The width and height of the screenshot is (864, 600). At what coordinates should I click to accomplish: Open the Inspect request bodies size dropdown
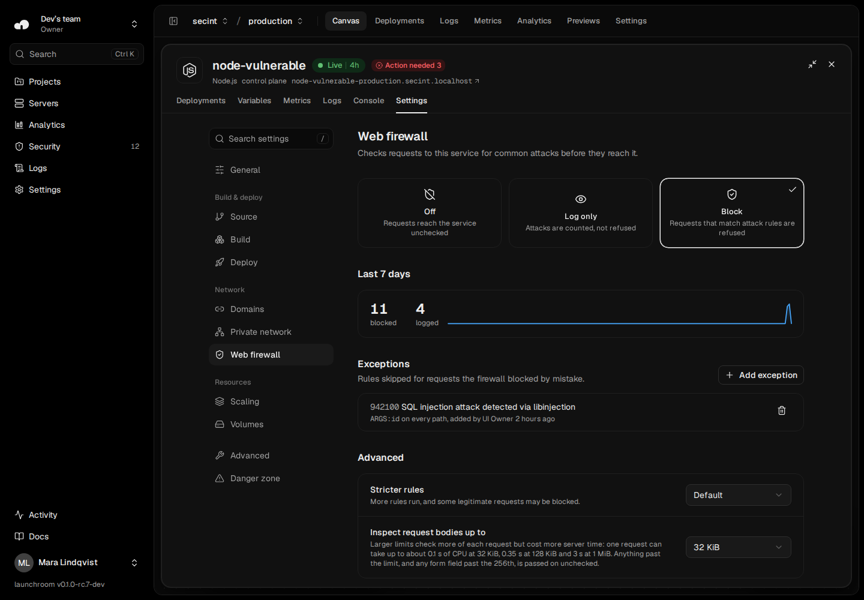pyautogui.click(x=739, y=547)
